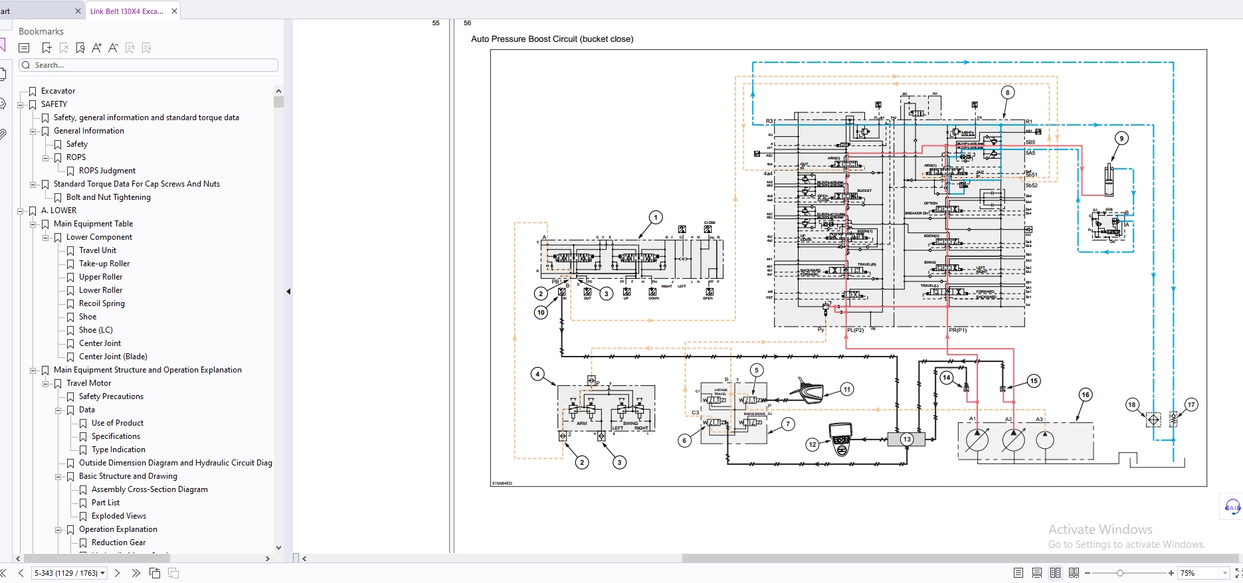Click the reduce bookmark font size icon
The image size is (1243, 583).
point(113,48)
